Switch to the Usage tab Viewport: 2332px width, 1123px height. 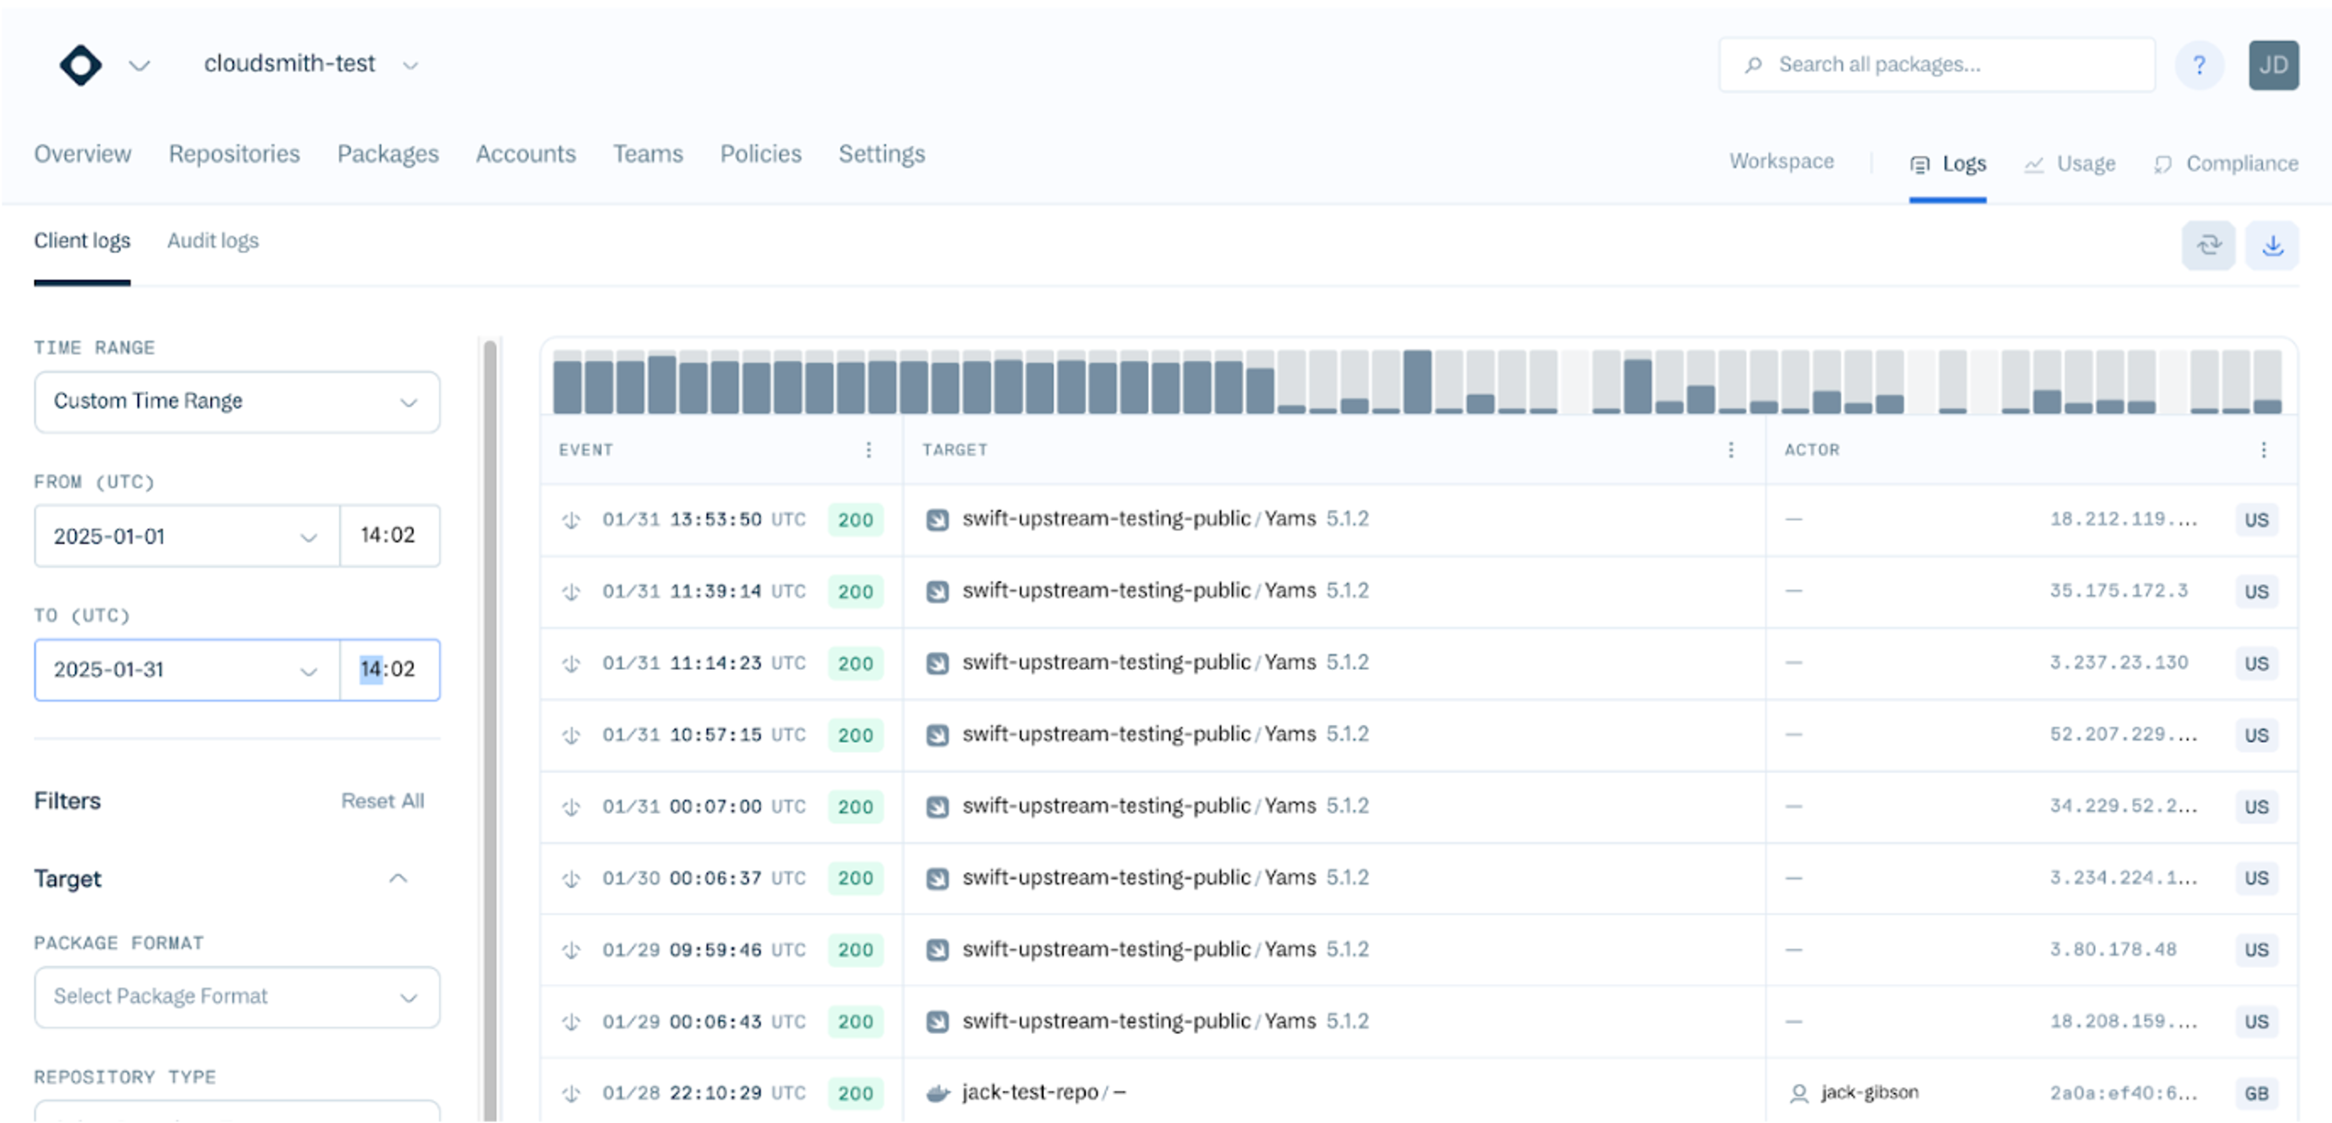coord(2070,164)
